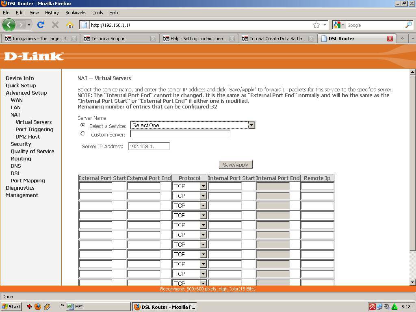416x312 pixels.
Task: Open the Diagnostics sidebar link
Action: pyautogui.click(x=20, y=188)
